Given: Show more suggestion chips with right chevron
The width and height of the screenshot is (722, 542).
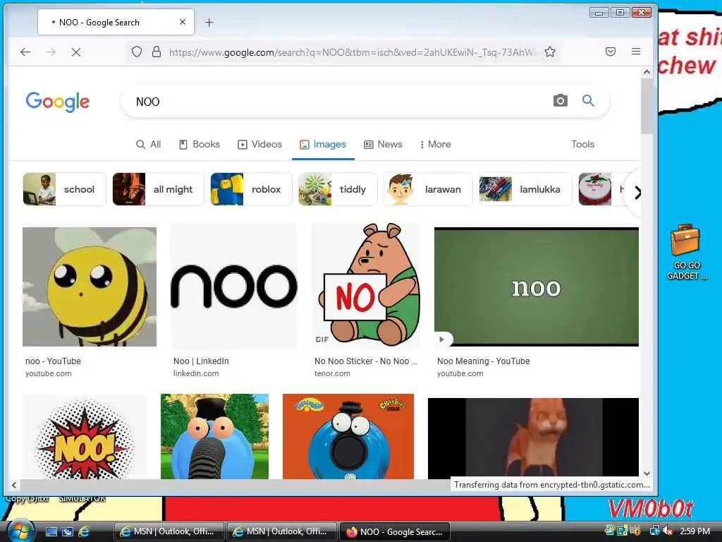Looking at the screenshot, I should tap(637, 193).
